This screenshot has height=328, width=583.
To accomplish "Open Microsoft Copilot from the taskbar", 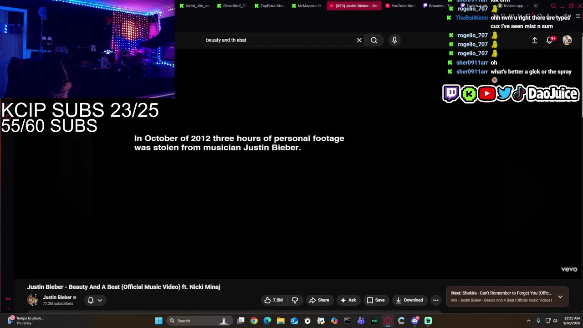I will [x=334, y=321].
